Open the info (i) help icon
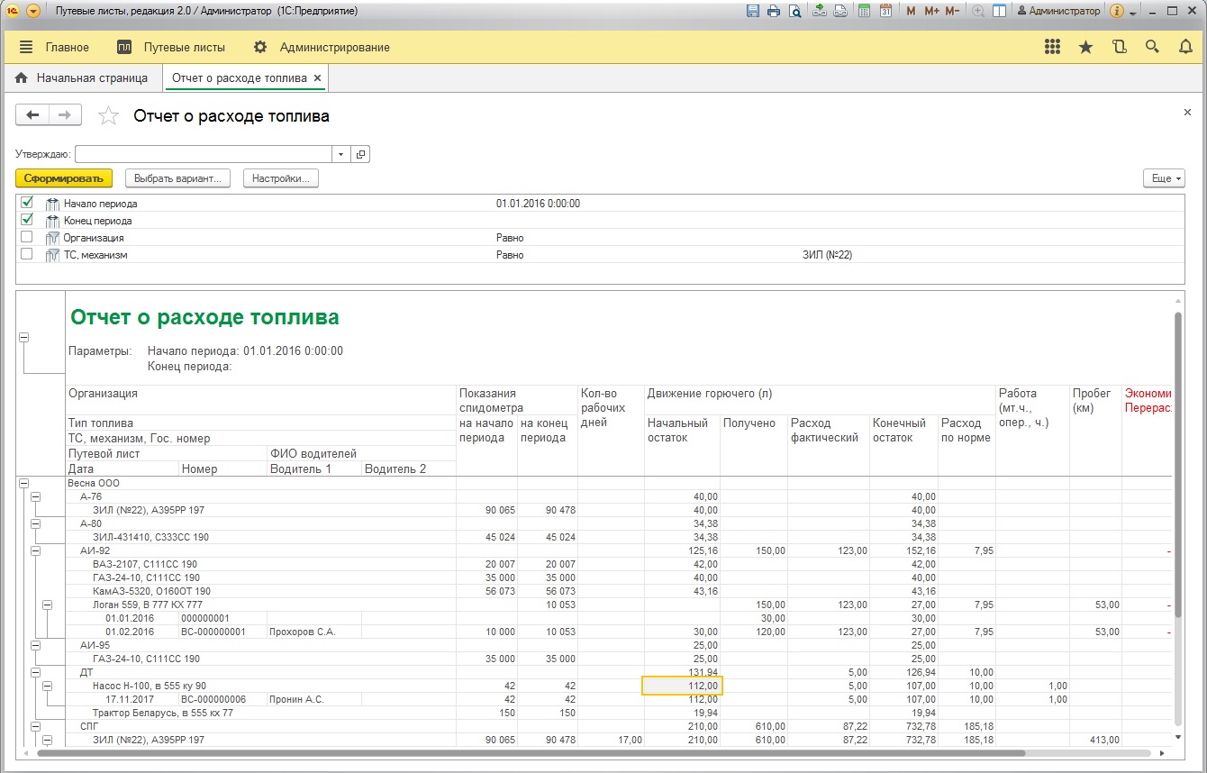1207x773 pixels. pos(1117,11)
